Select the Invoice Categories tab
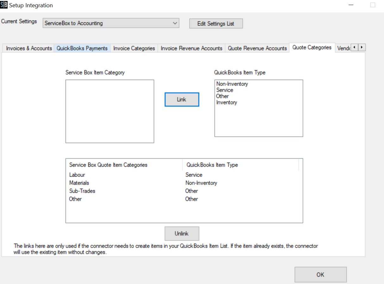 134,48
